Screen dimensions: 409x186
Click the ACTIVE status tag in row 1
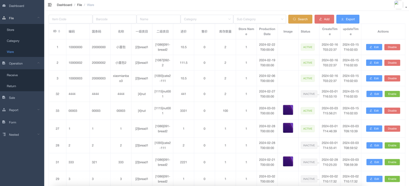[308, 47]
